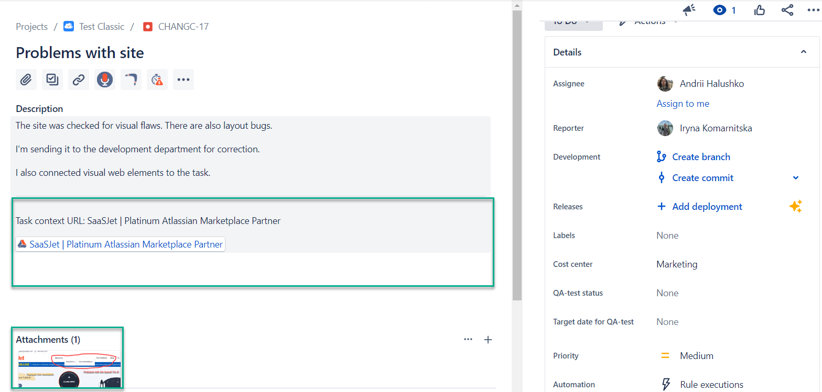This screenshot has height=392, width=822.
Task: Open the Medium priority field
Action: tap(697, 356)
